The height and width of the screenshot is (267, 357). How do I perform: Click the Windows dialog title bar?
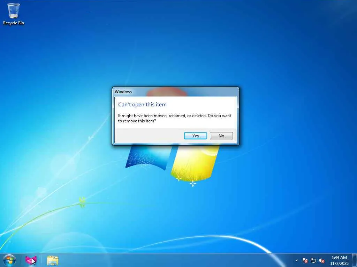pos(176,92)
